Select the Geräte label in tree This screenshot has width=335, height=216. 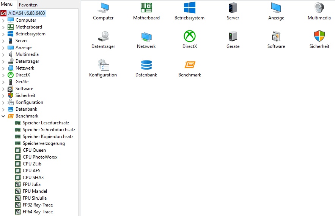coord(22,82)
